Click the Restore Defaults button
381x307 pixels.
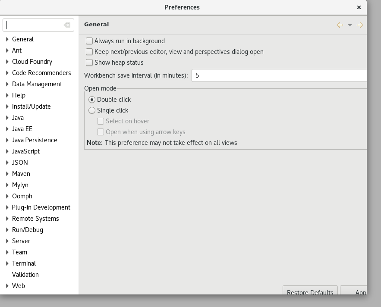(310, 291)
